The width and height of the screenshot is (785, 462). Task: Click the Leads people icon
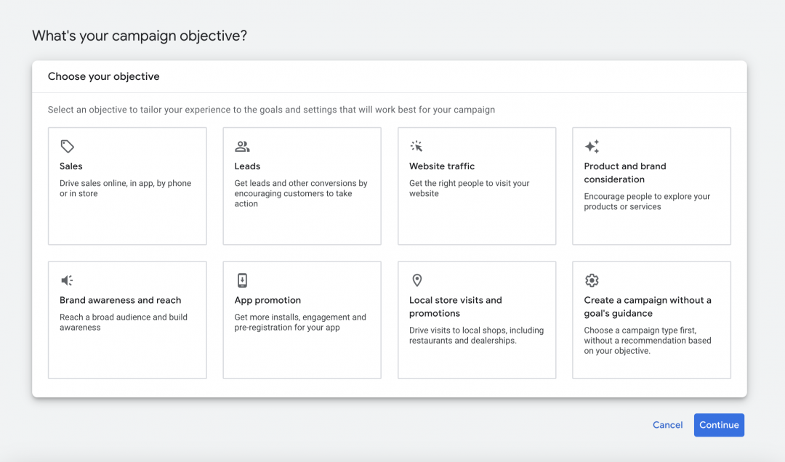(242, 147)
